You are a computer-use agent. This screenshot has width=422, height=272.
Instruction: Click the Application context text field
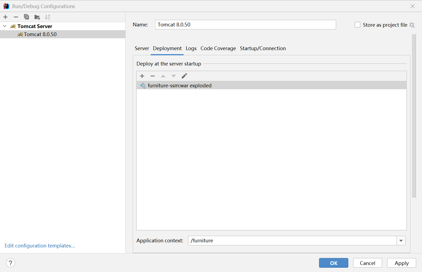click(x=292, y=241)
